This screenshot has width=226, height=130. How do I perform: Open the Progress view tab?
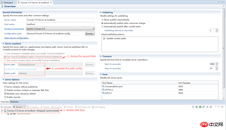pos(57,107)
